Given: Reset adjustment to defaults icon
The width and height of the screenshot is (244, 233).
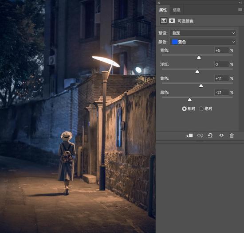Looking at the screenshot, I should [210, 136].
